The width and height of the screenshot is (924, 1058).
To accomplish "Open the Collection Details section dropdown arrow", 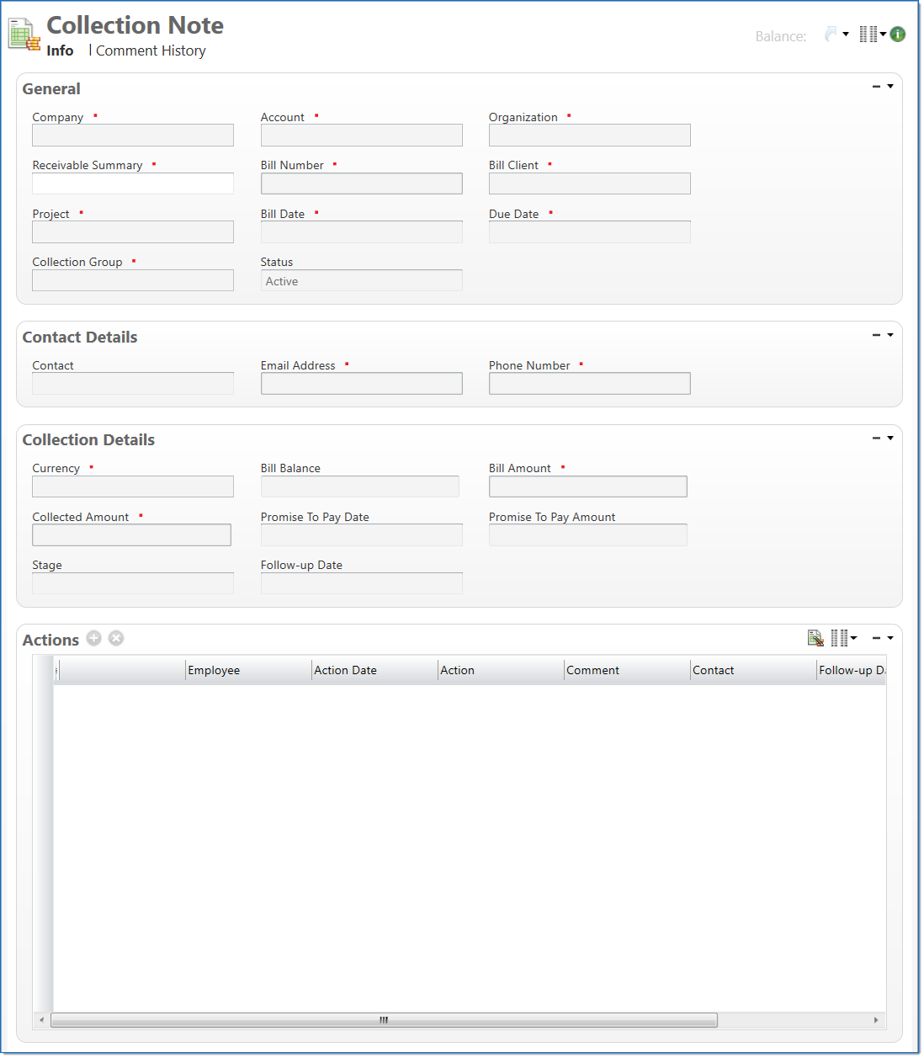I will (890, 438).
